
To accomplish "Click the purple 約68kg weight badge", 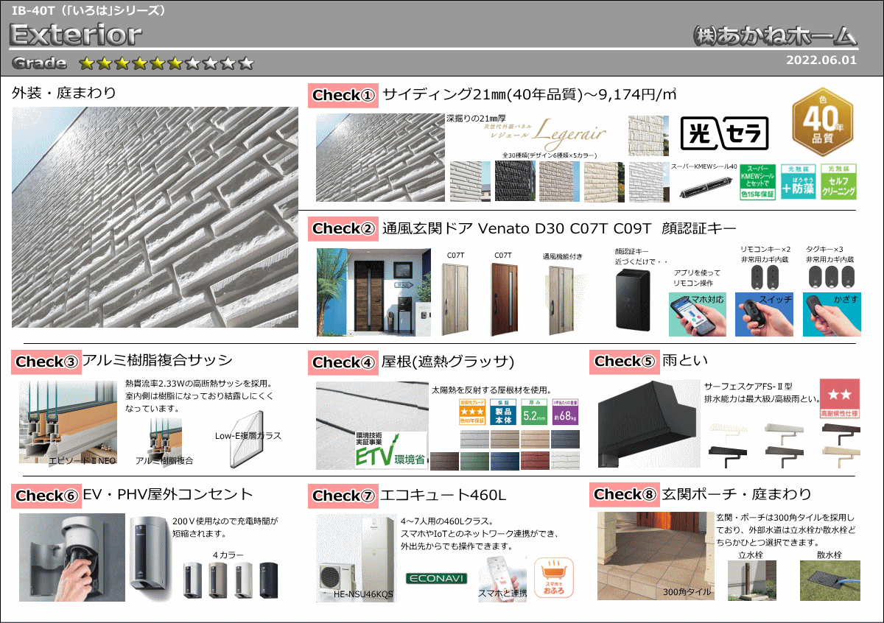I will coord(564,412).
